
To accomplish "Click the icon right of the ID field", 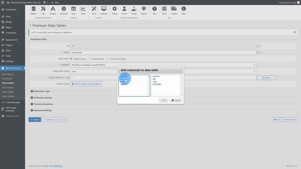I will [x=259, y=46].
